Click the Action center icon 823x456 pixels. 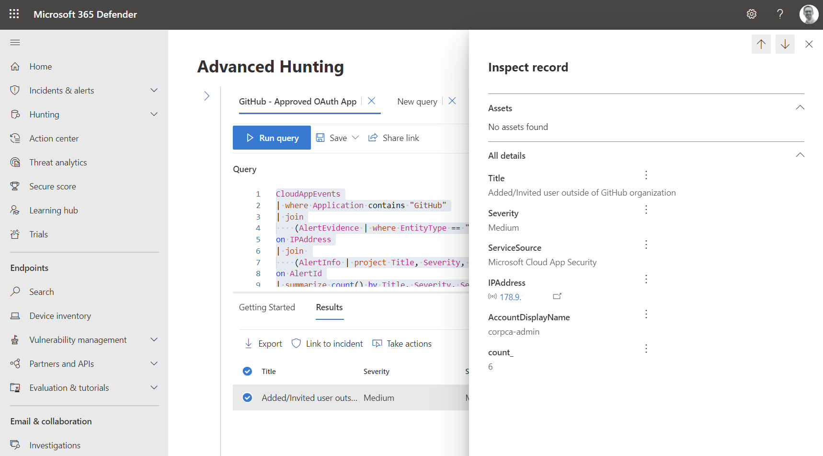pyautogui.click(x=15, y=138)
